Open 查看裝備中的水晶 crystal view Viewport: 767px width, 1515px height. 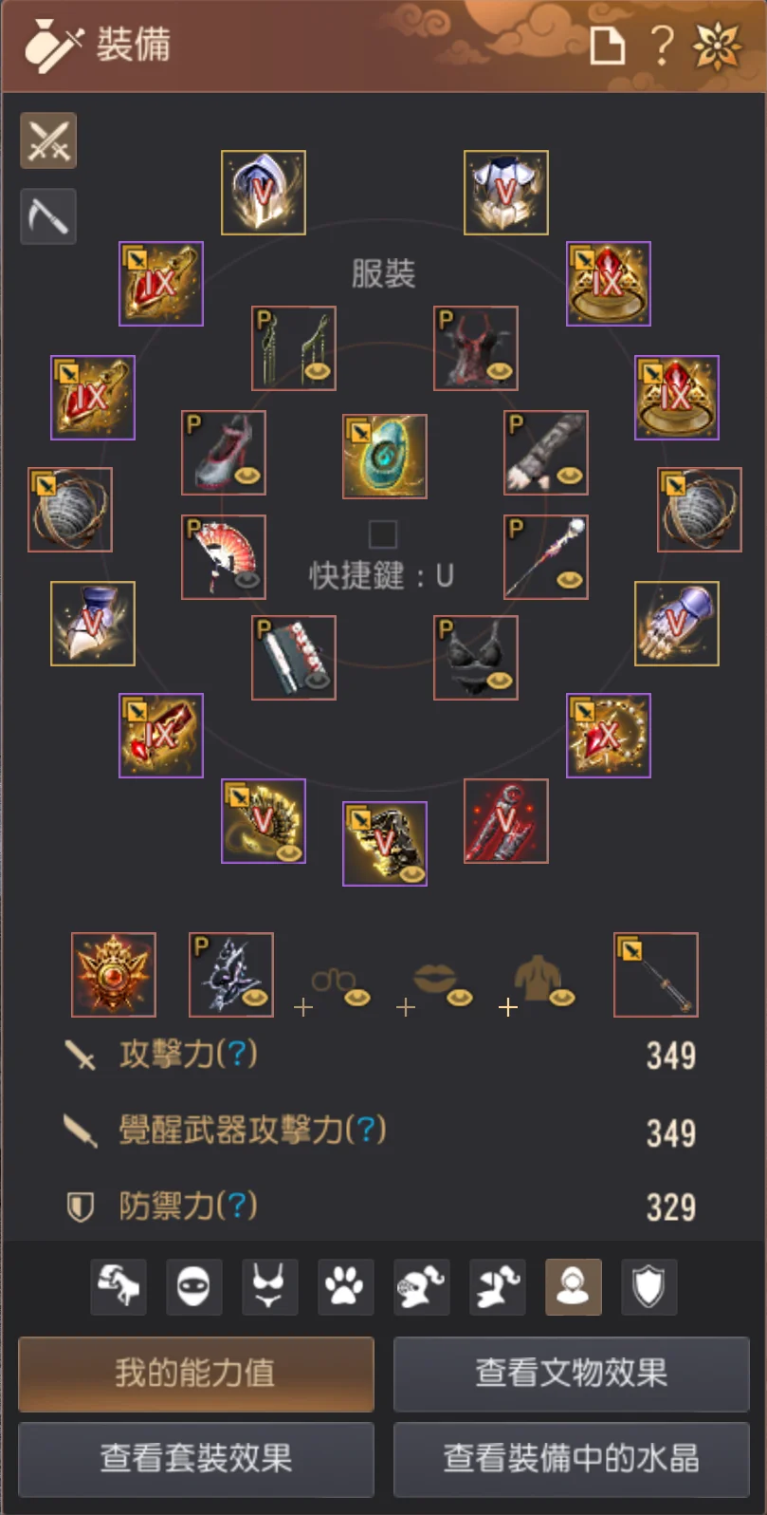point(572,1459)
